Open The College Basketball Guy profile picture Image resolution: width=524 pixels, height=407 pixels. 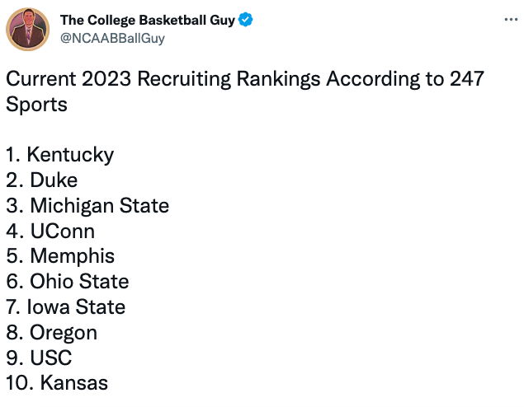tap(28, 30)
